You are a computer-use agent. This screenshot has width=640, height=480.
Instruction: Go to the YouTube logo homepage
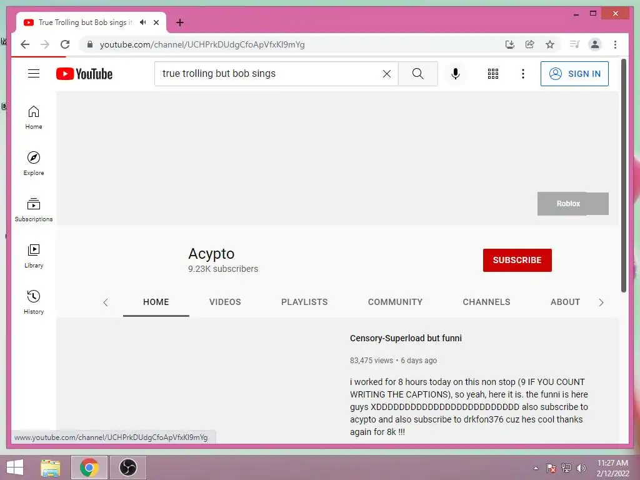(84, 74)
